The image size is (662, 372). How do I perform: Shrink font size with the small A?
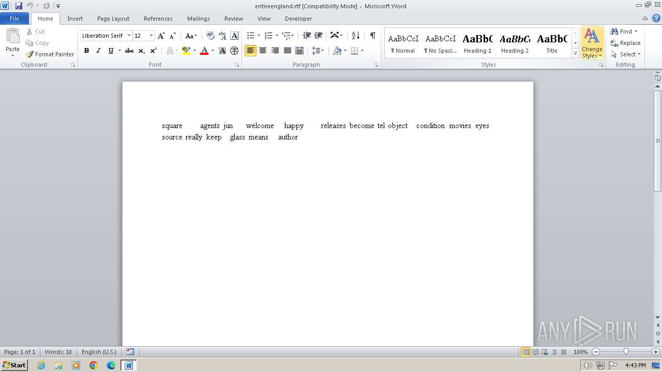(173, 36)
